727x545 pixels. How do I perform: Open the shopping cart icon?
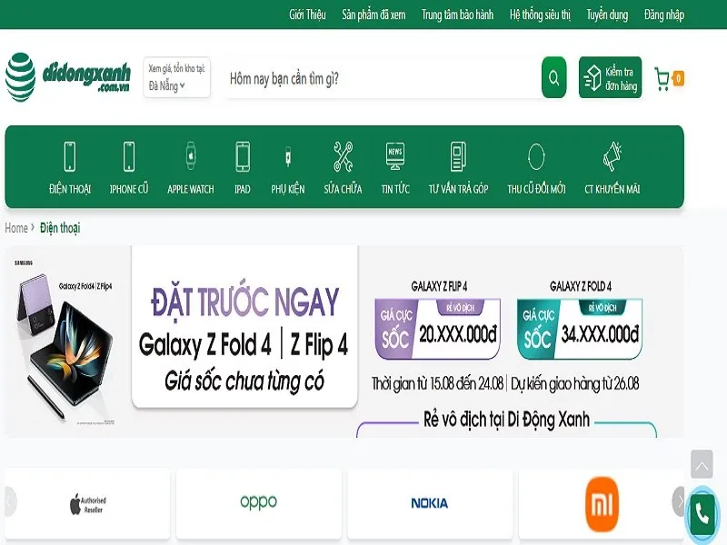click(662, 78)
